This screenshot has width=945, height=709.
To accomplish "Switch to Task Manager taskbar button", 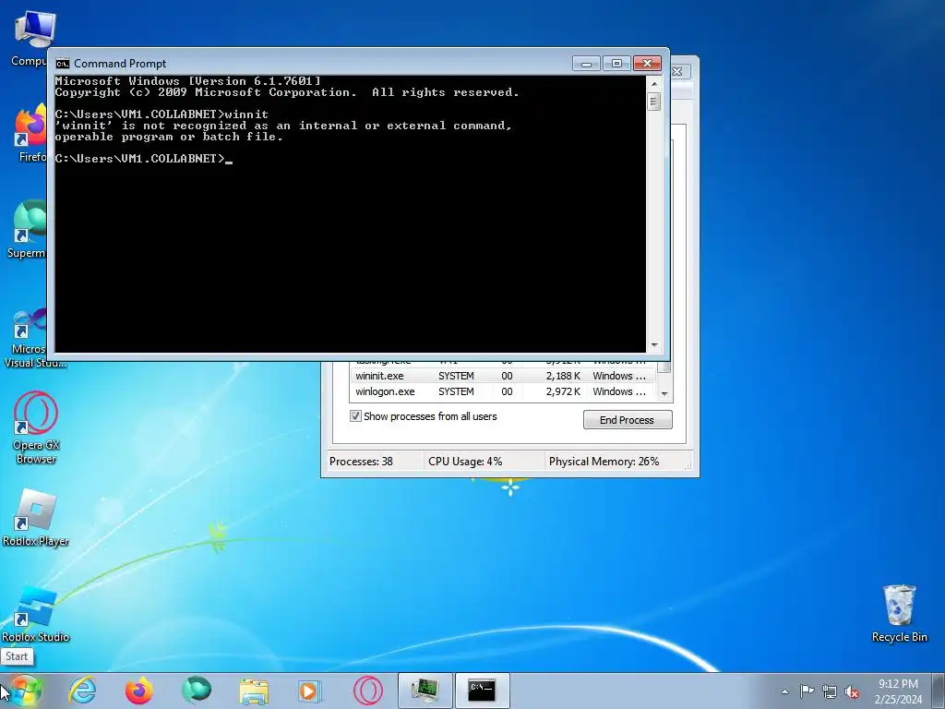I will 425,691.
